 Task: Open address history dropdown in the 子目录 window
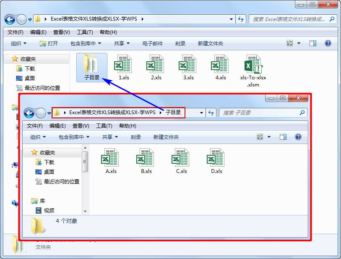point(201,113)
